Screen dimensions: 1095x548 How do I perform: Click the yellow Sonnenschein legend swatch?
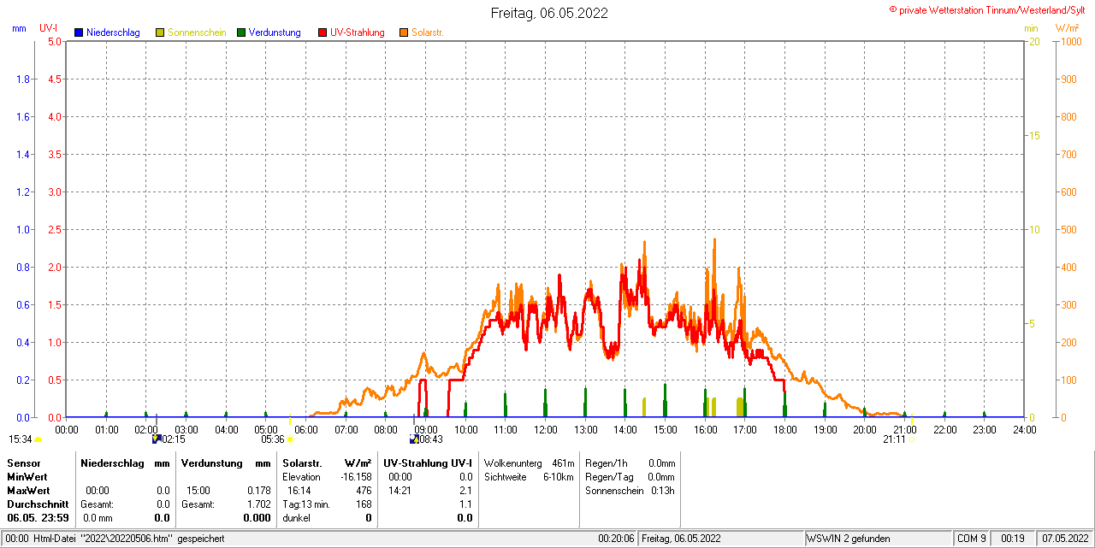click(160, 32)
